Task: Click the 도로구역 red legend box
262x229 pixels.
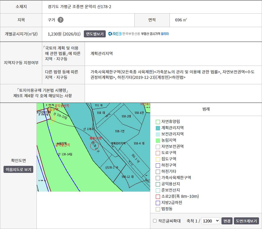Action: (x=158, y=153)
